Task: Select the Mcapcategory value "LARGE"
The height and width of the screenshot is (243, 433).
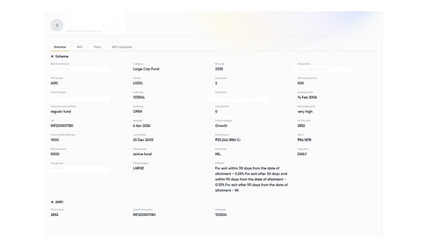Action: pyautogui.click(x=138, y=168)
